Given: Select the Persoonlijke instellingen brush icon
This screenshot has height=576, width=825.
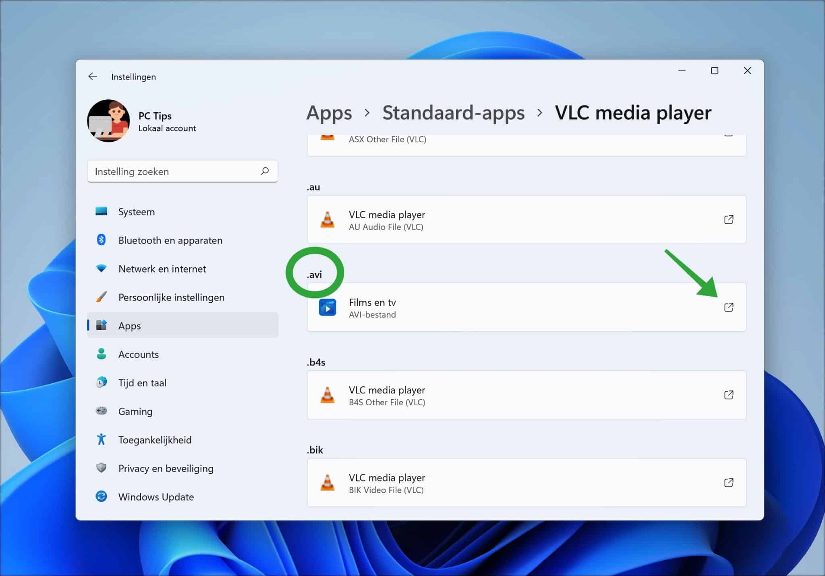Looking at the screenshot, I should (101, 297).
